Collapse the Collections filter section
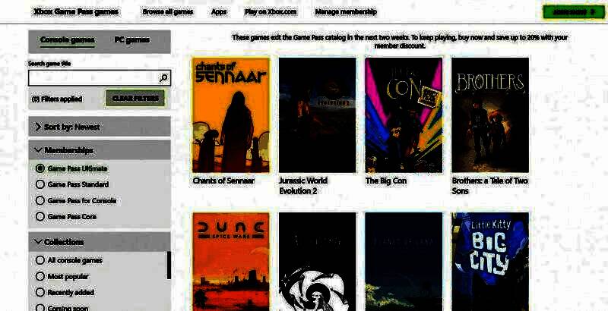Image resolution: width=608 pixels, height=311 pixels. 99,242
